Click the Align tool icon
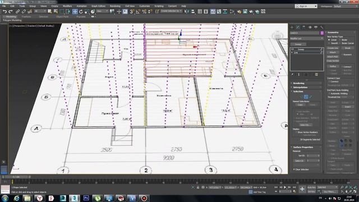The image size is (359, 202). pyautogui.click(x=193, y=11)
